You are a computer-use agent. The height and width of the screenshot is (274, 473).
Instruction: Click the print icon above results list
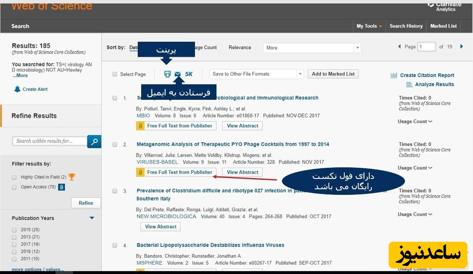click(x=168, y=74)
